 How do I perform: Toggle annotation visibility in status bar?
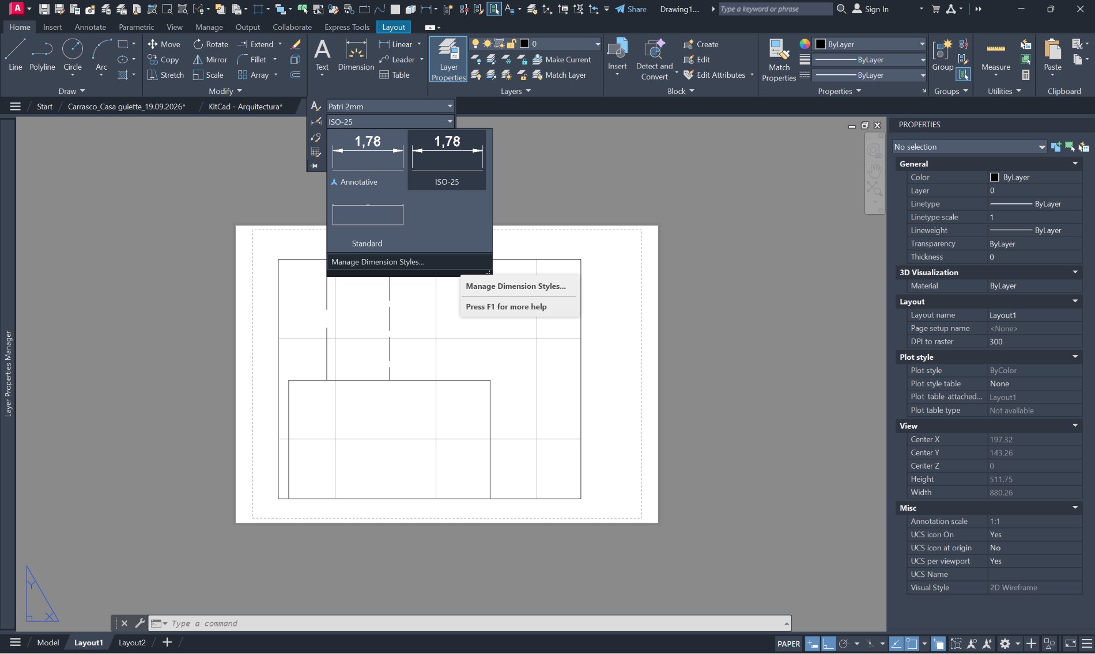pos(972,644)
